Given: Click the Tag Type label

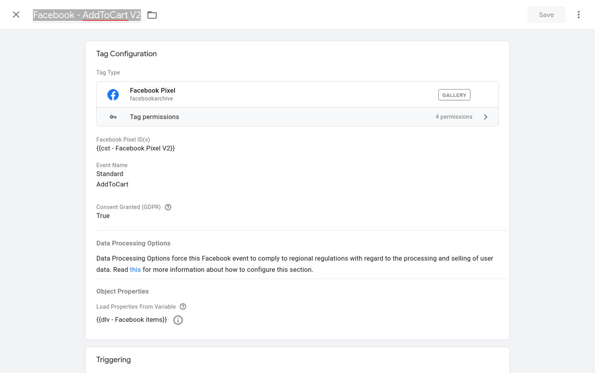Looking at the screenshot, I should coord(108,73).
